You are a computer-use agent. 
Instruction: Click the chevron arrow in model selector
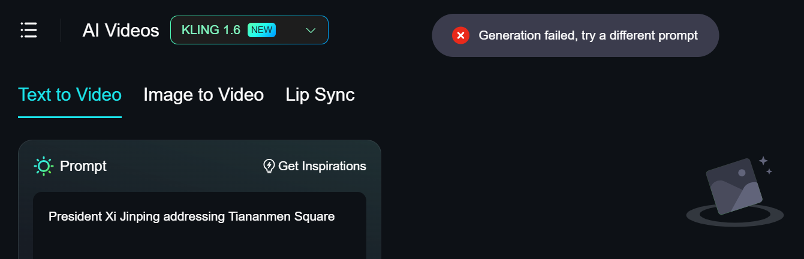click(311, 31)
